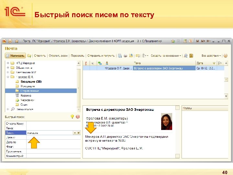Screen dimensions: 233x175
Task: Click Ответить всем in the toolbar
Action: [x=58, y=56]
